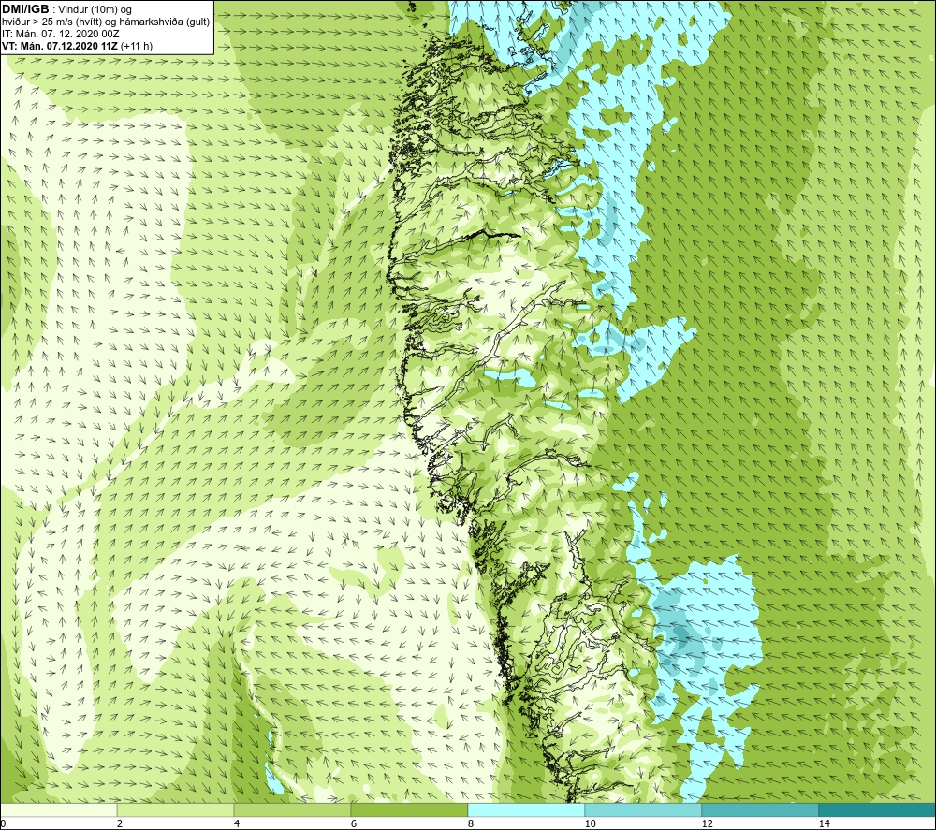The height and width of the screenshot is (830, 936).
Task: Click the legend value "0"
Action: coord(3,823)
